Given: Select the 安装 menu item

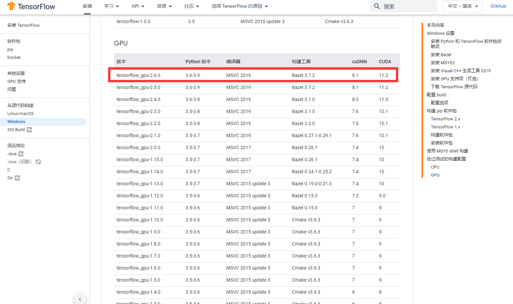Looking at the screenshot, I should [x=87, y=6].
